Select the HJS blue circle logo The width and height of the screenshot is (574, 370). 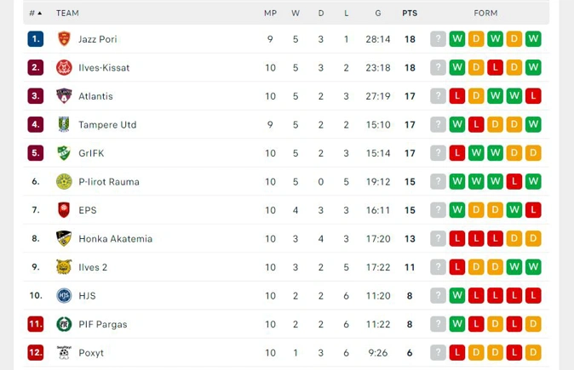pyautogui.click(x=64, y=295)
